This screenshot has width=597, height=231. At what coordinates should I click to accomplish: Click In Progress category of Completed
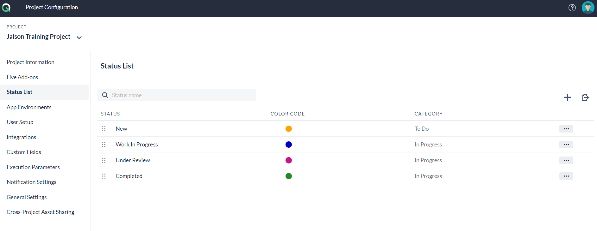pyautogui.click(x=428, y=176)
